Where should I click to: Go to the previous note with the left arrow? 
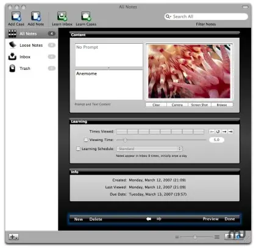click(149, 219)
